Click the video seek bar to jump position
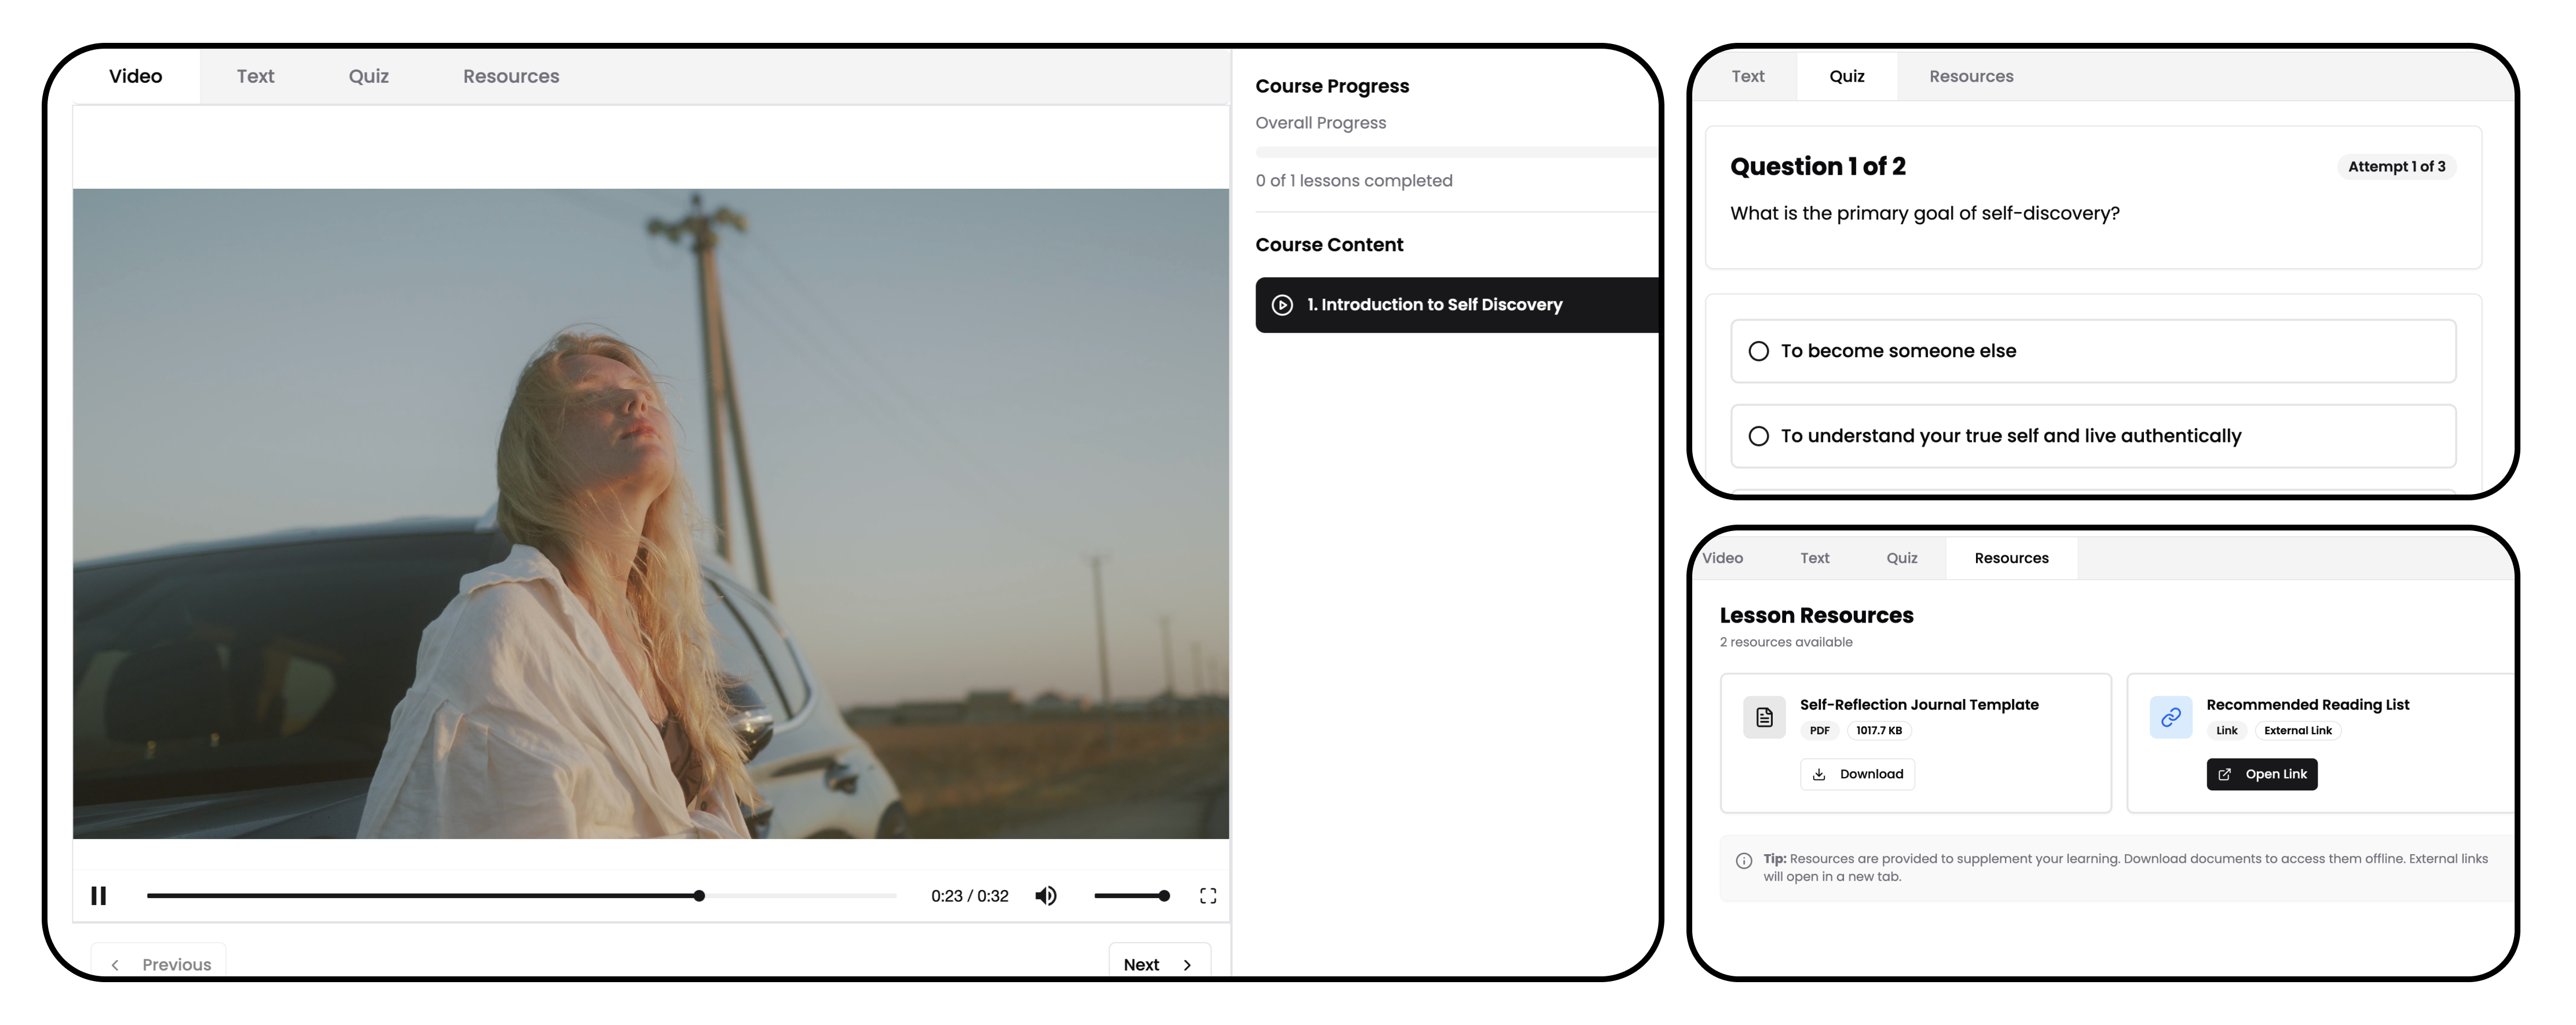The width and height of the screenshot is (2576, 1025). tap(520, 895)
